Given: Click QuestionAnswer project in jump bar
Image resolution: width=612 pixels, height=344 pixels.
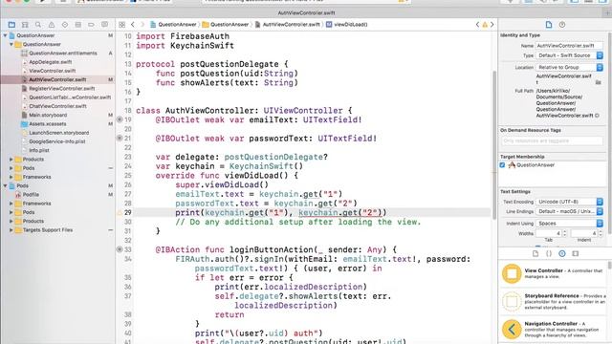Looking at the screenshot, I should click(x=173, y=25).
